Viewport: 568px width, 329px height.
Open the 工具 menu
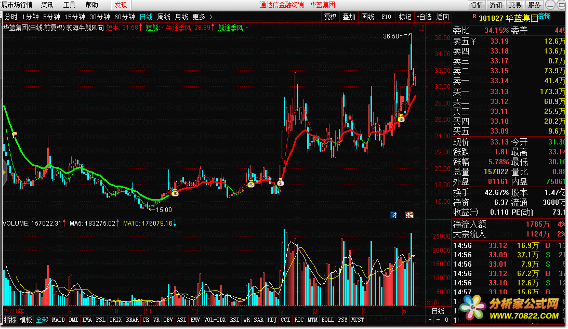click(x=69, y=5)
